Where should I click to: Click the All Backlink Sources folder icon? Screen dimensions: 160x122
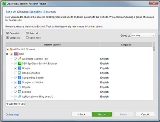tap(11, 49)
